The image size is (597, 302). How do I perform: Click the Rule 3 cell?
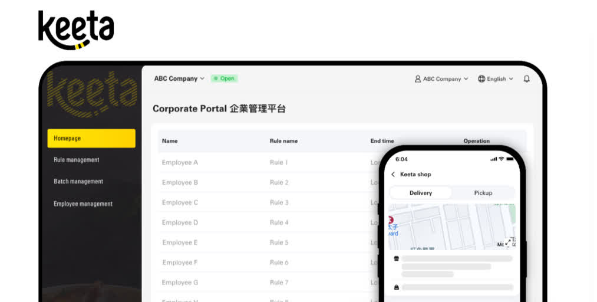[x=279, y=202]
